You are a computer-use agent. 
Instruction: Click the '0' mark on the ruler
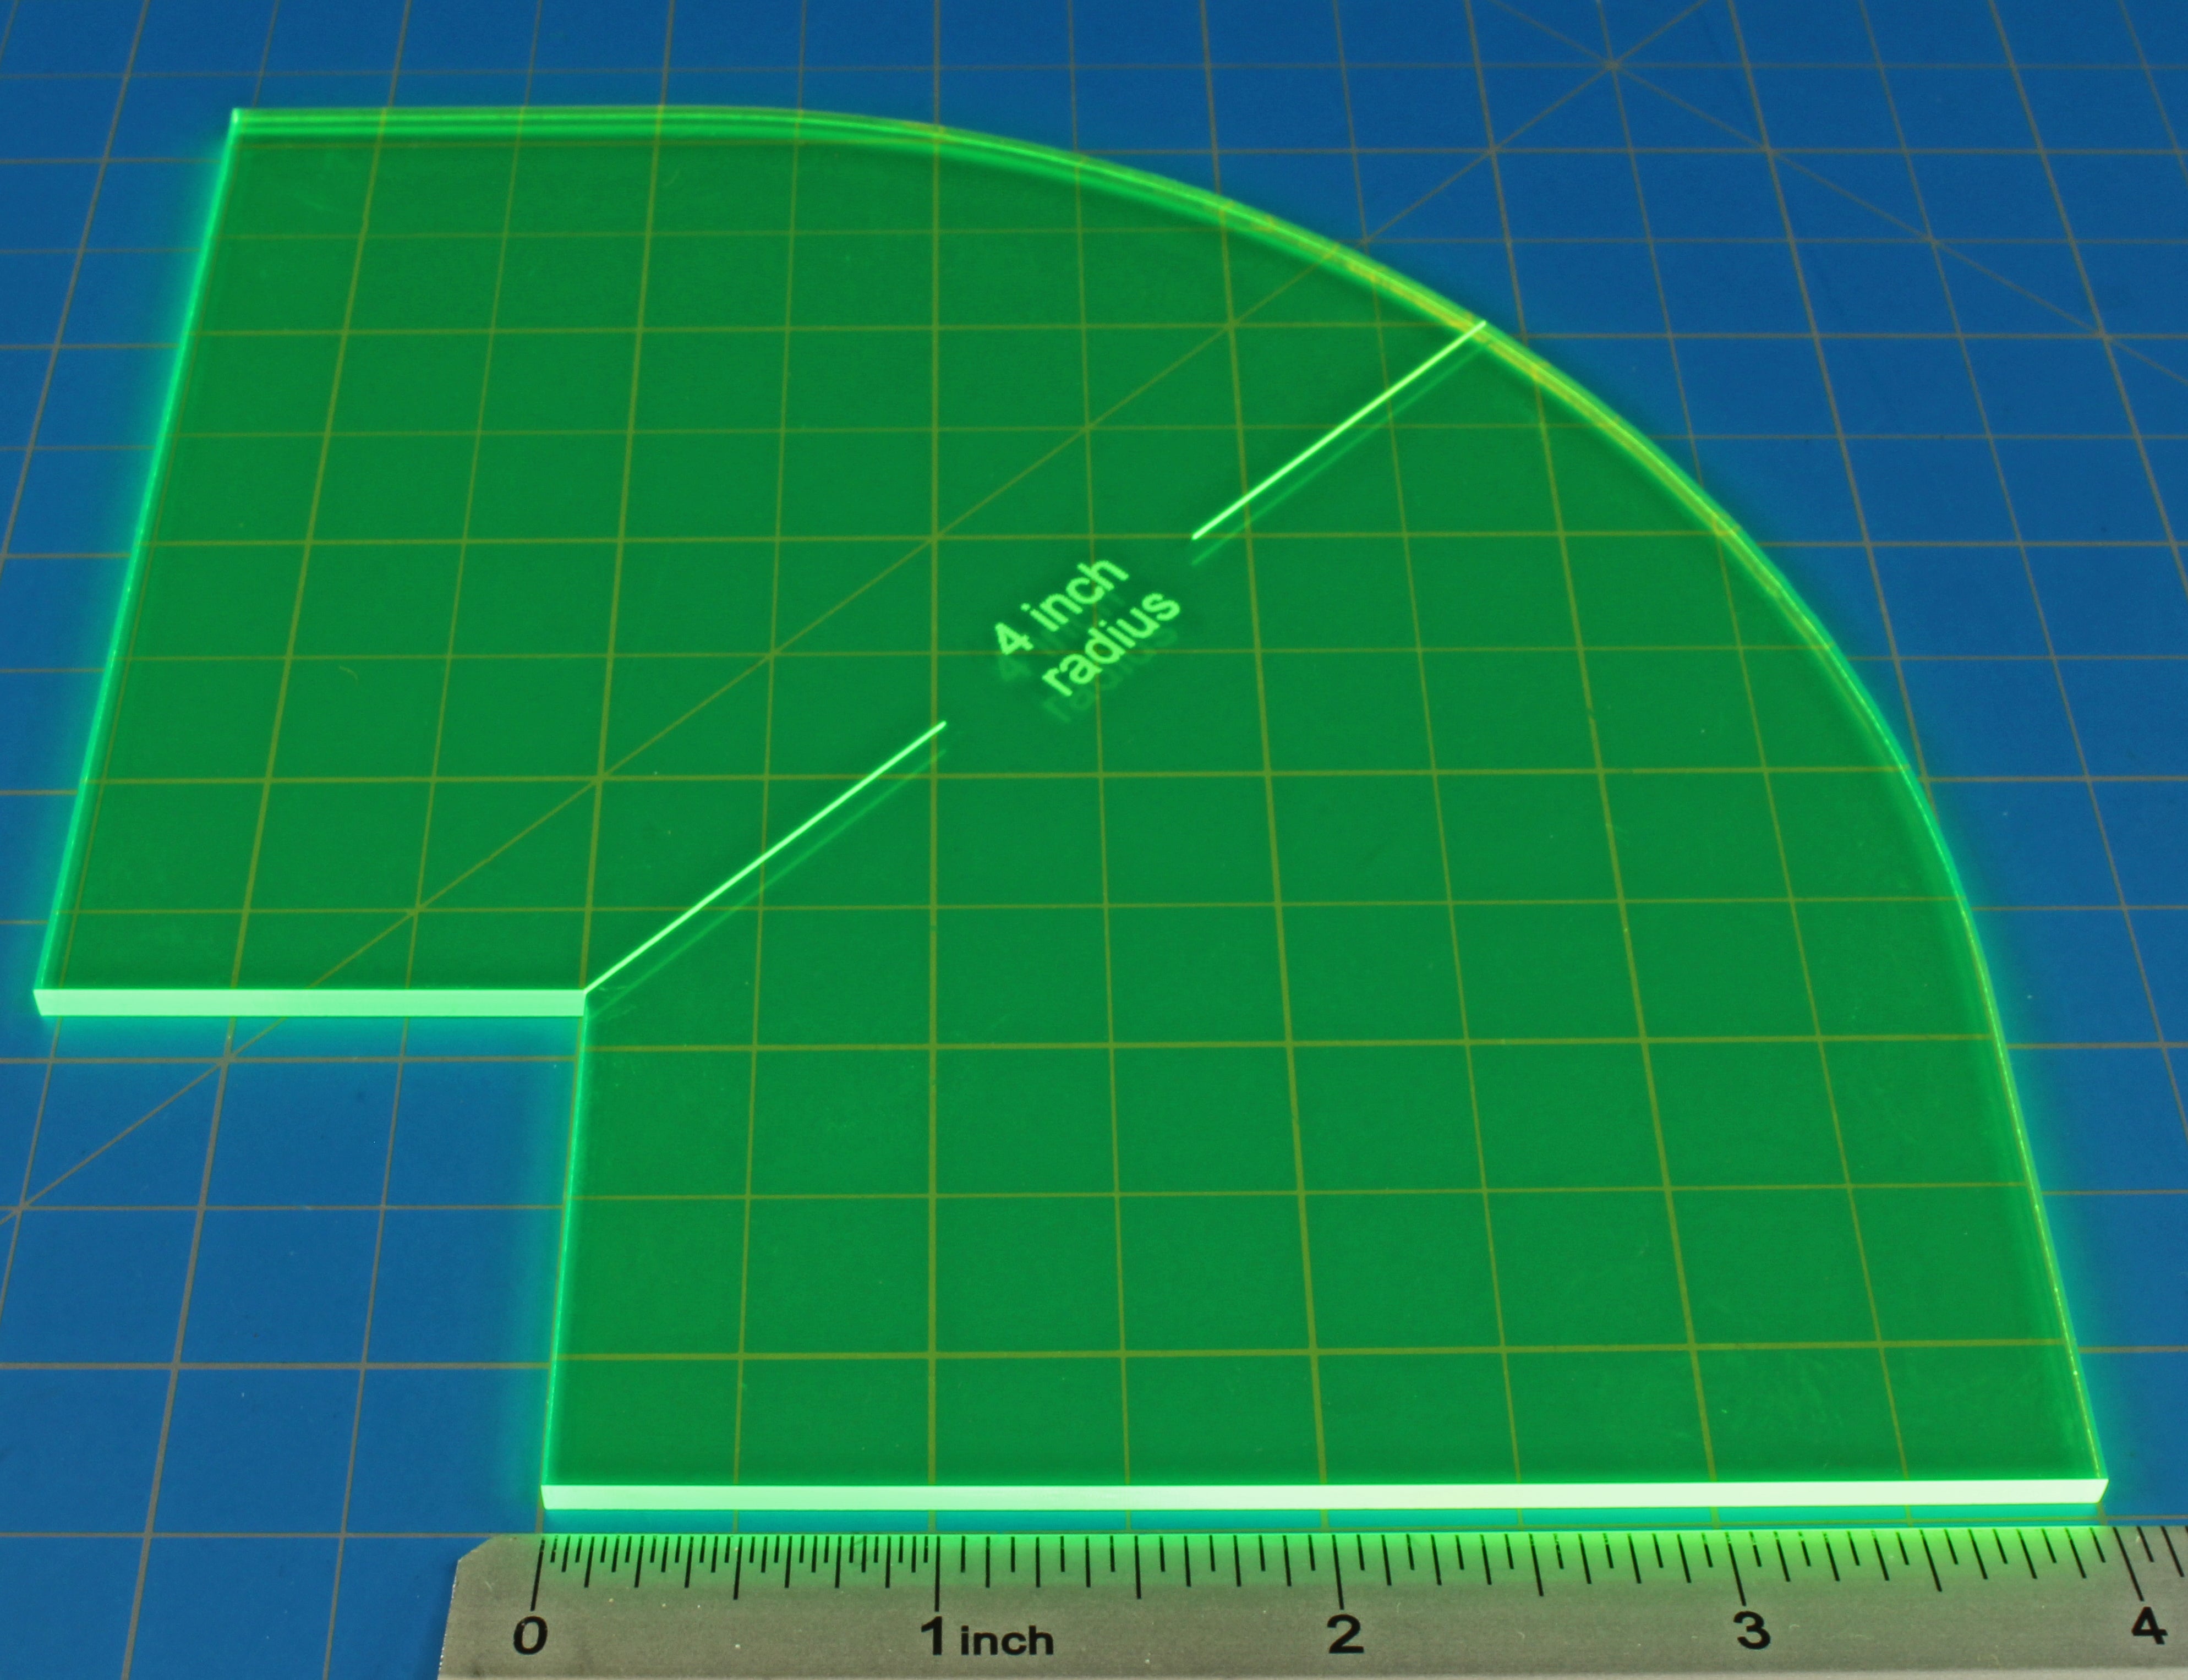(530, 1636)
